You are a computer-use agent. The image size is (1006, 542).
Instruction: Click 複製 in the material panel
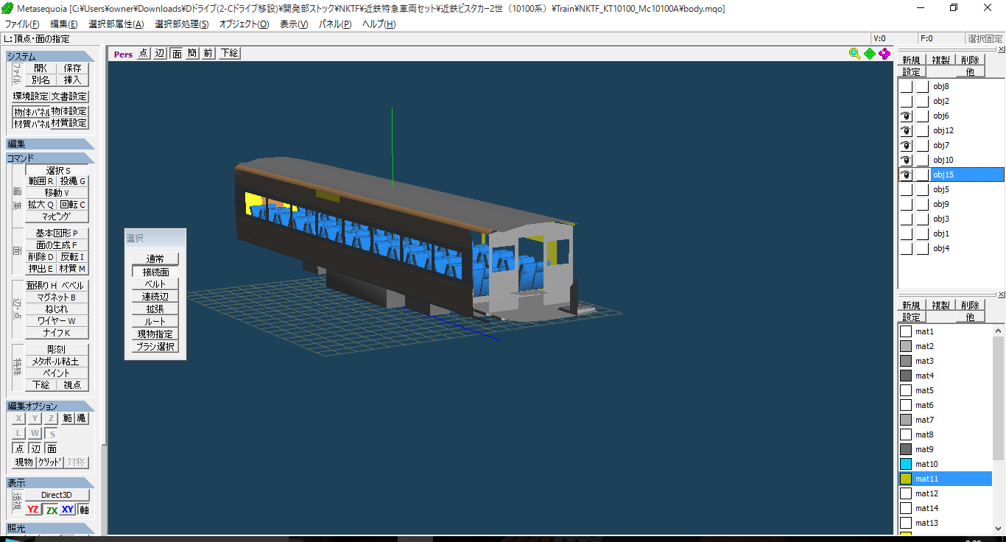pos(940,306)
